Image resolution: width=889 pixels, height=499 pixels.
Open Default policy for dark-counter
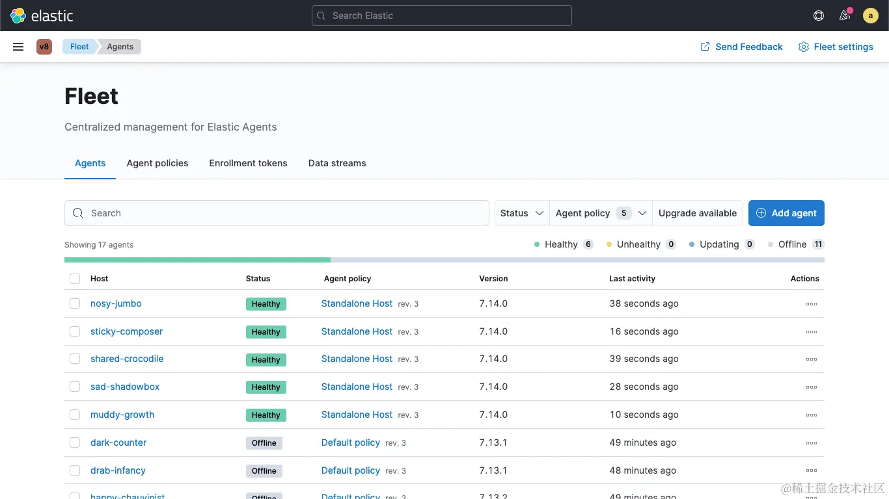tap(350, 442)
